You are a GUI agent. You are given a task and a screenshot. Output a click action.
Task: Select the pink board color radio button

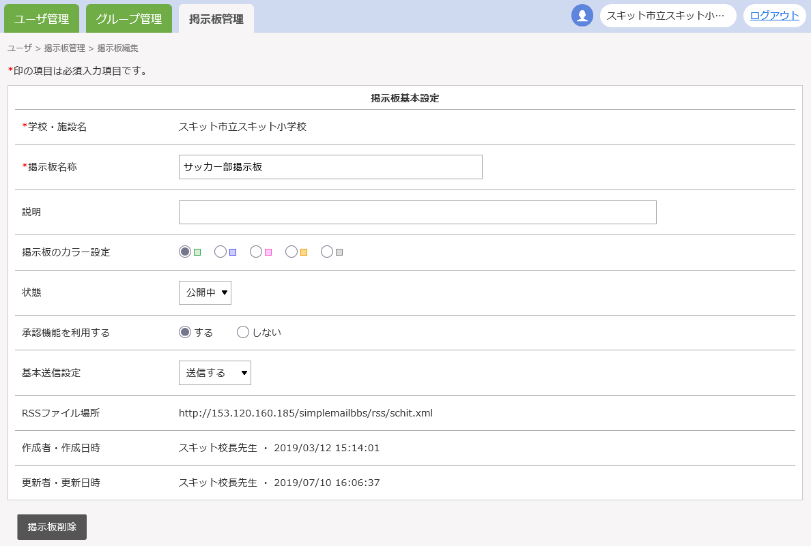(x=256, y=252)
